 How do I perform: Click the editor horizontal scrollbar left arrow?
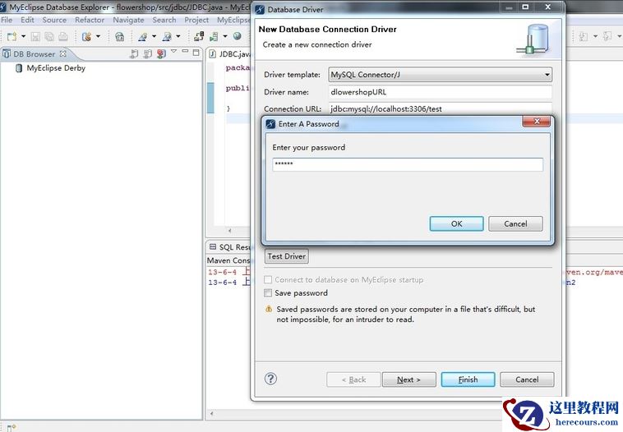[x=229, y=230]
